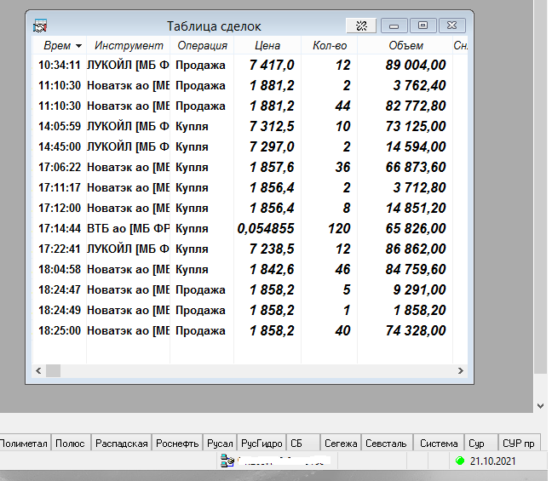Image resolution: width=552 pixels, height=481 pixels.
Task: Switch to the СБ tab
Action: point(302,444)
